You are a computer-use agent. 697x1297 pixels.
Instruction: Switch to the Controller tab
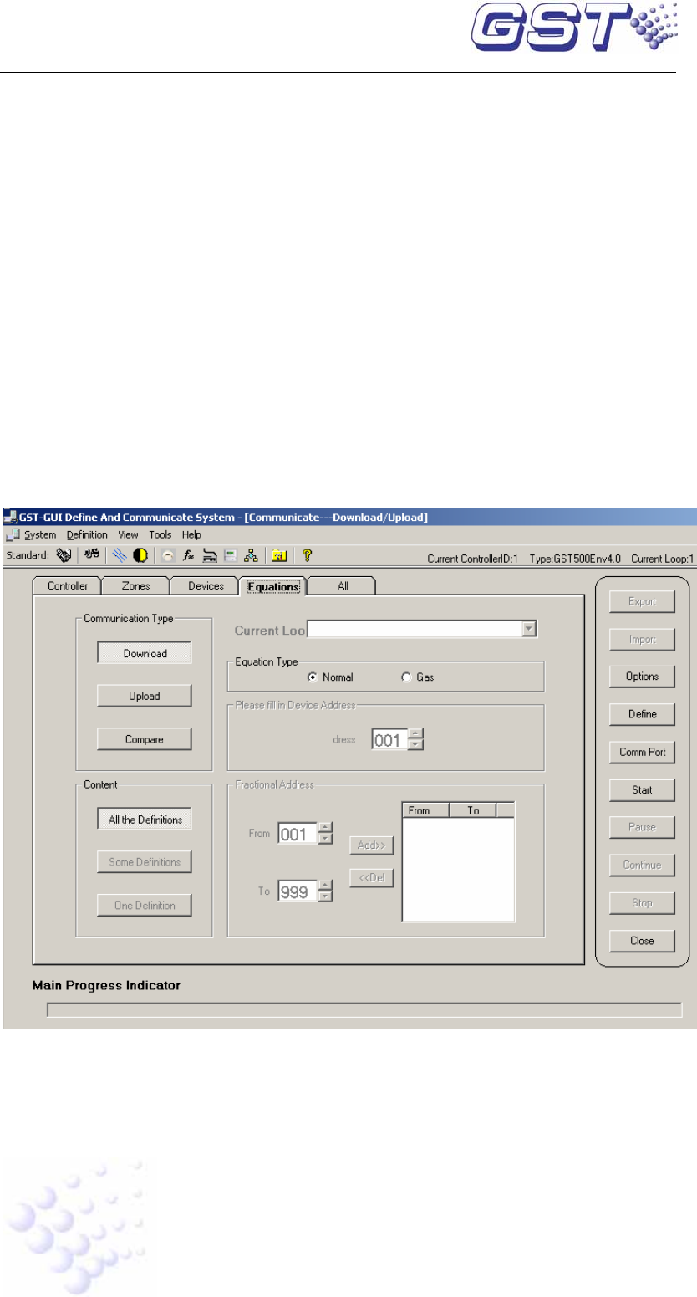(68, 586)
